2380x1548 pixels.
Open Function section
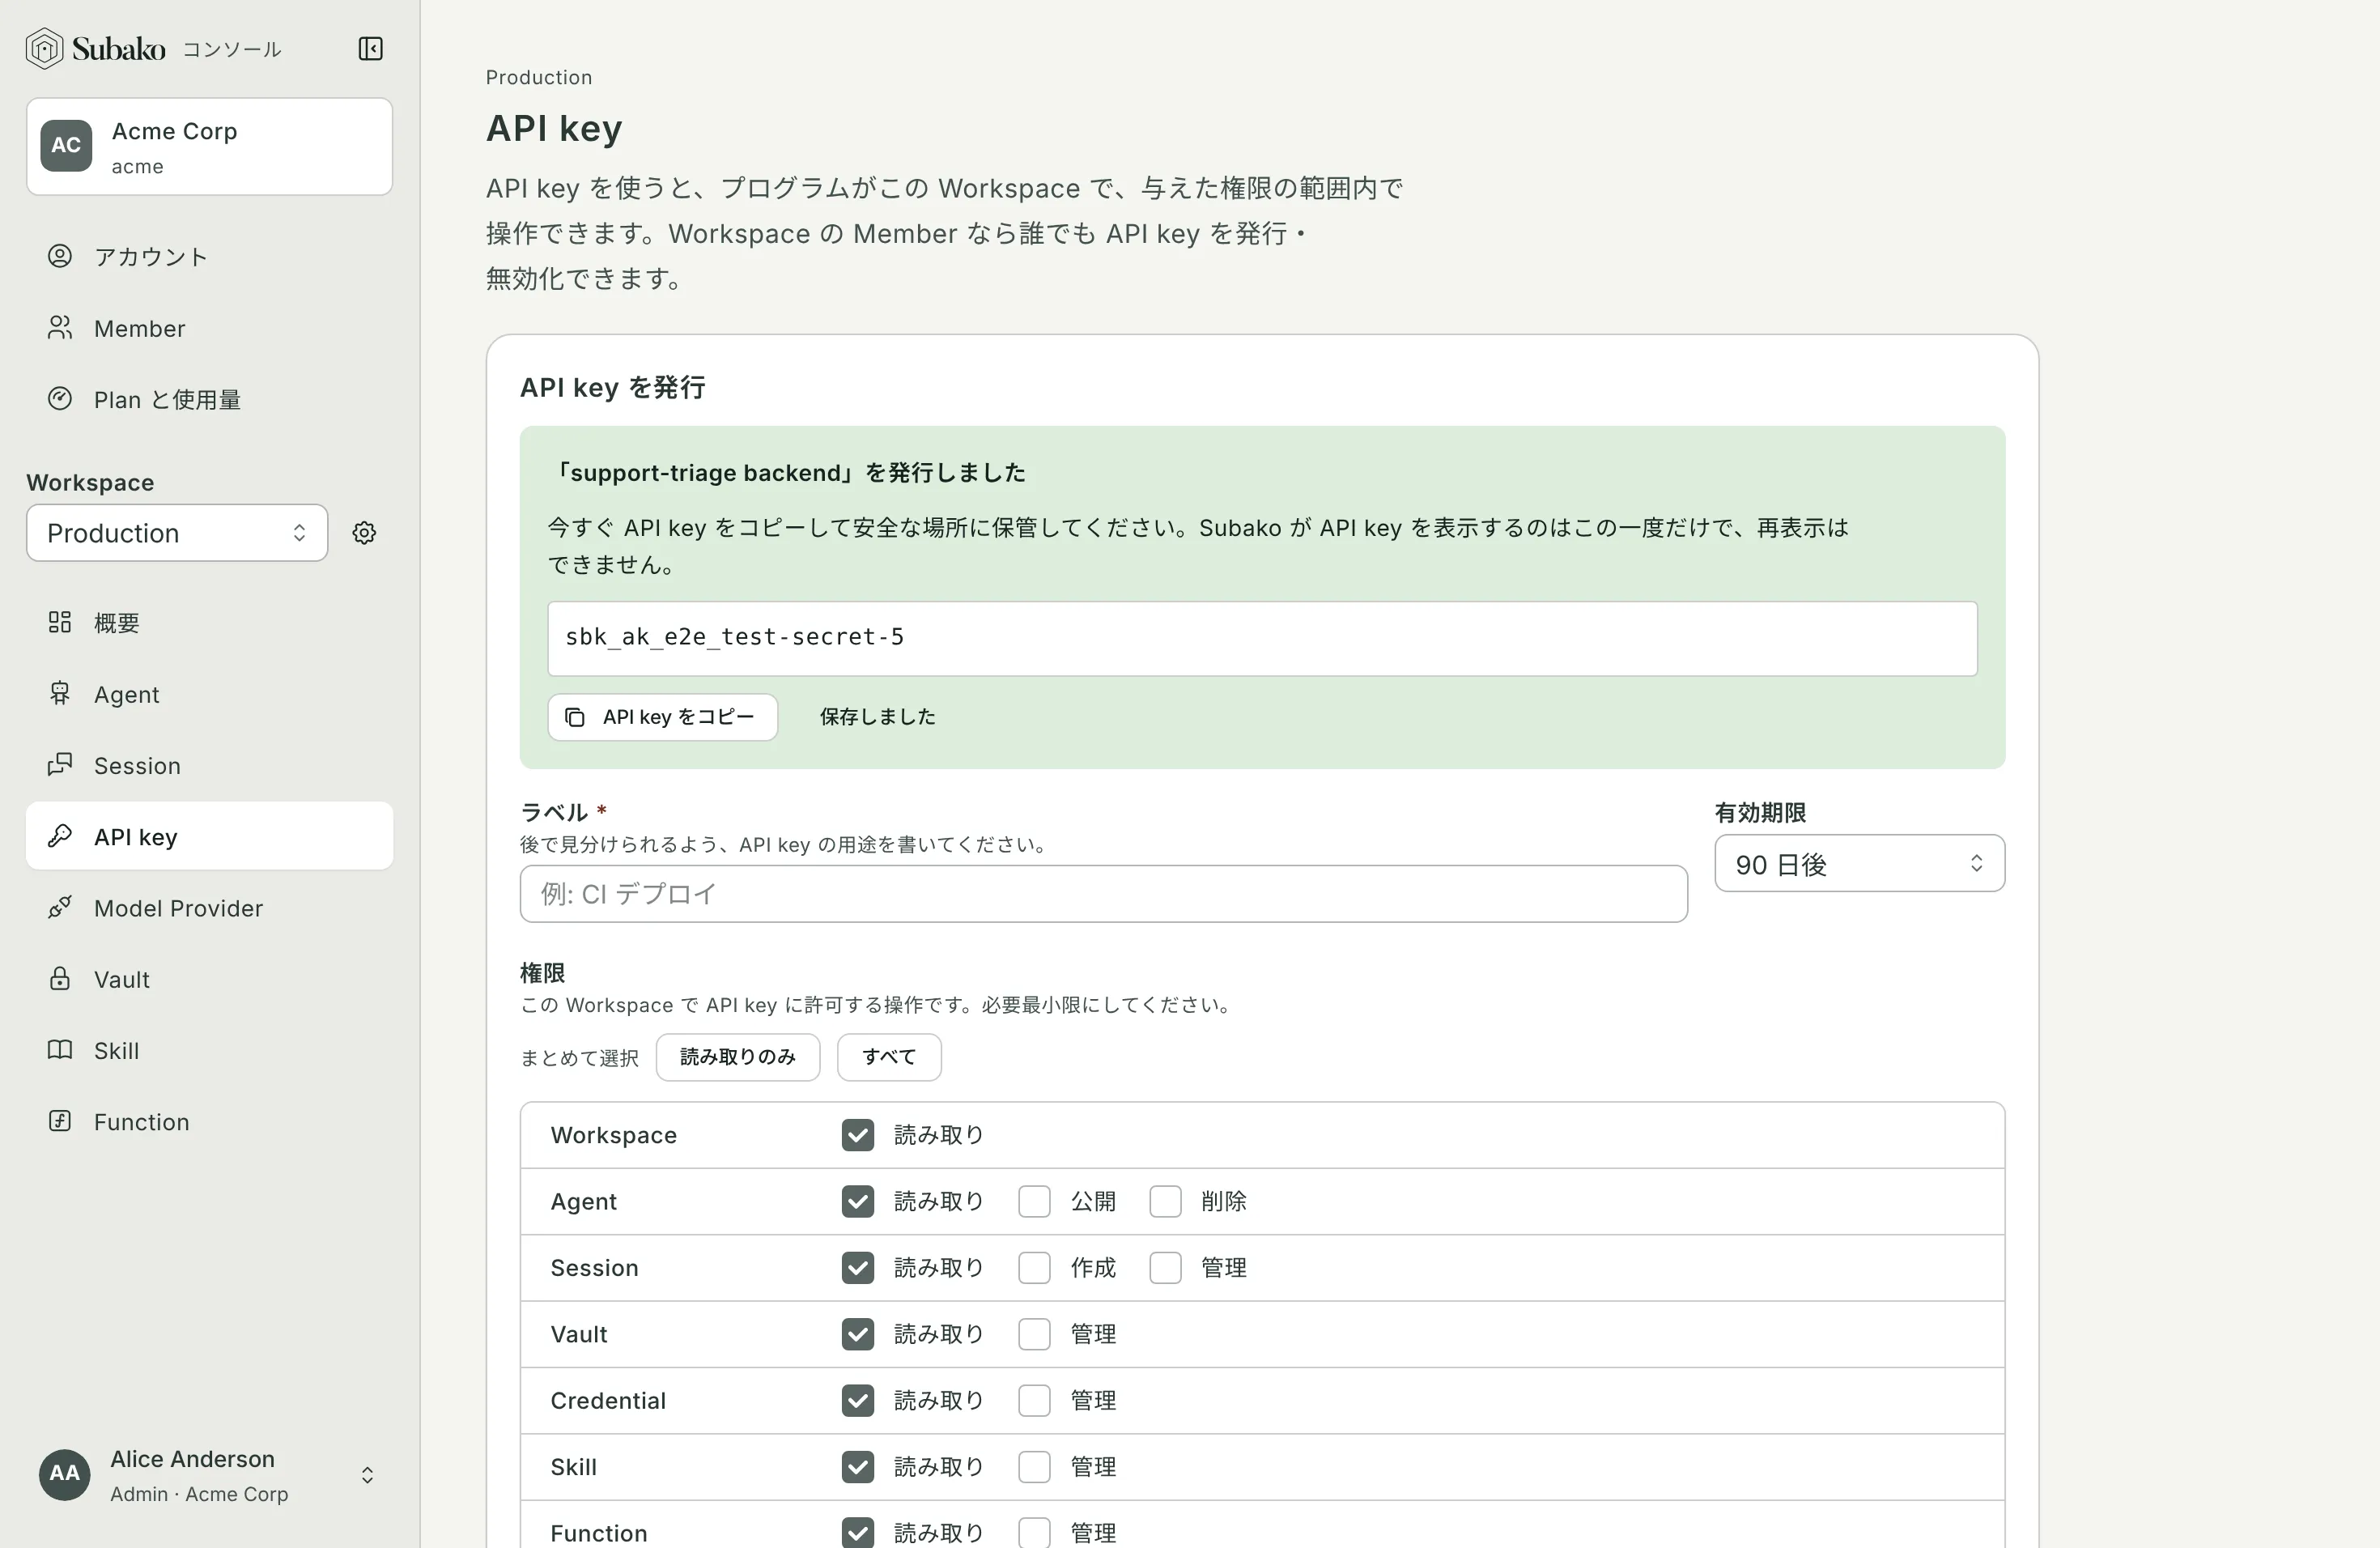(x=209, y=1121)
